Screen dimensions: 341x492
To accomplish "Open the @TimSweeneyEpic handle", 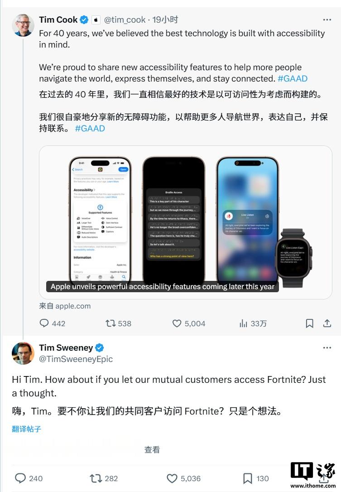I will 76,359.
